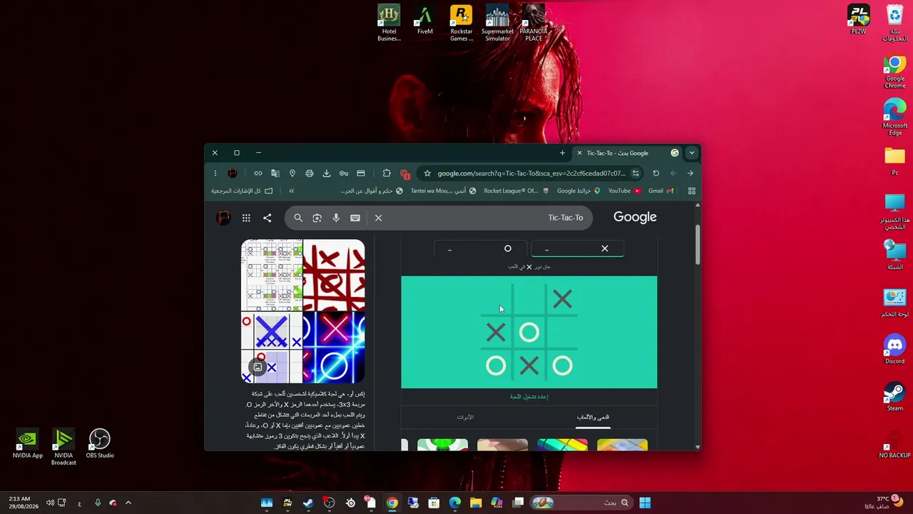This screenshot has height=514, width=913.
Task: Open the on-screen keyboard icon in search box
Action: click(x=355, y=218)
